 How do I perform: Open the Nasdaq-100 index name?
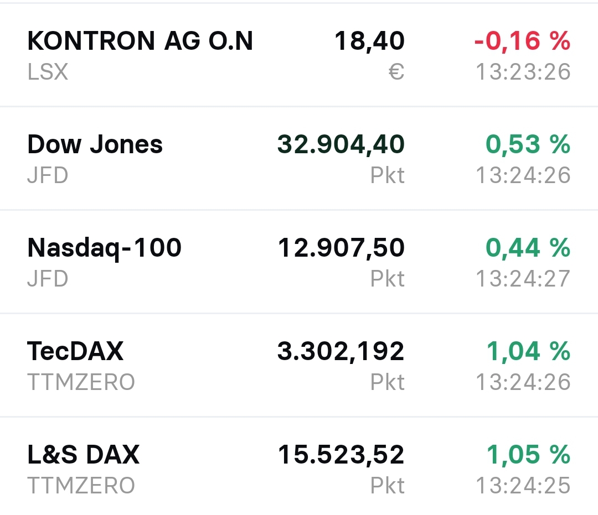104,248
